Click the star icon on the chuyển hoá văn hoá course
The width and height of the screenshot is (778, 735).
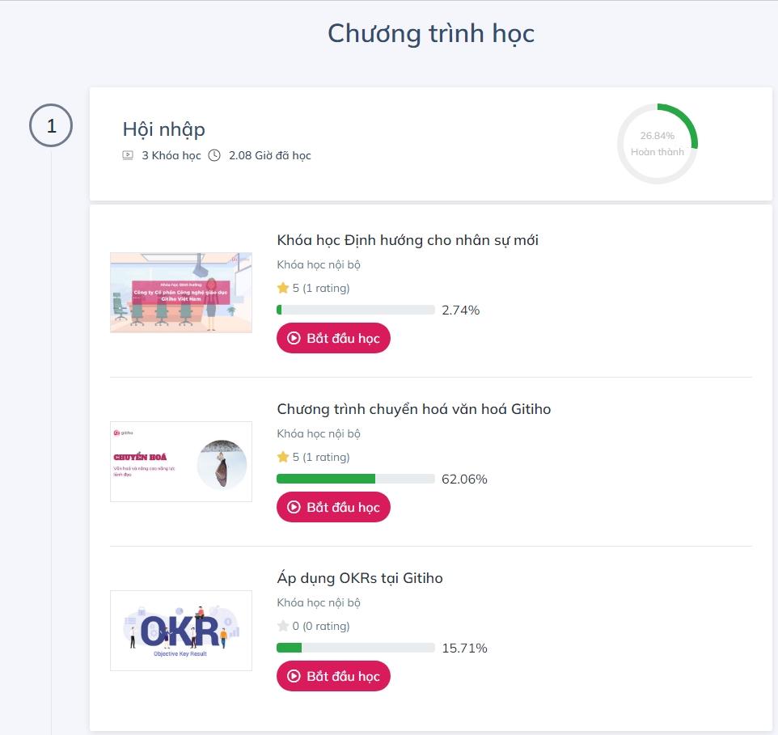click(x=282, y=457)
